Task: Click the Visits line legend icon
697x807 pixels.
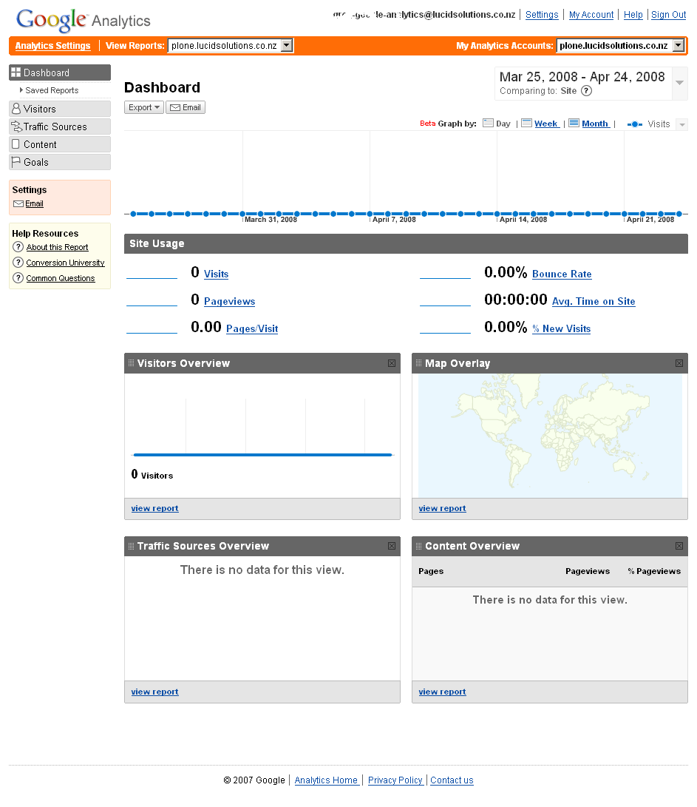Action: [635, 124]
